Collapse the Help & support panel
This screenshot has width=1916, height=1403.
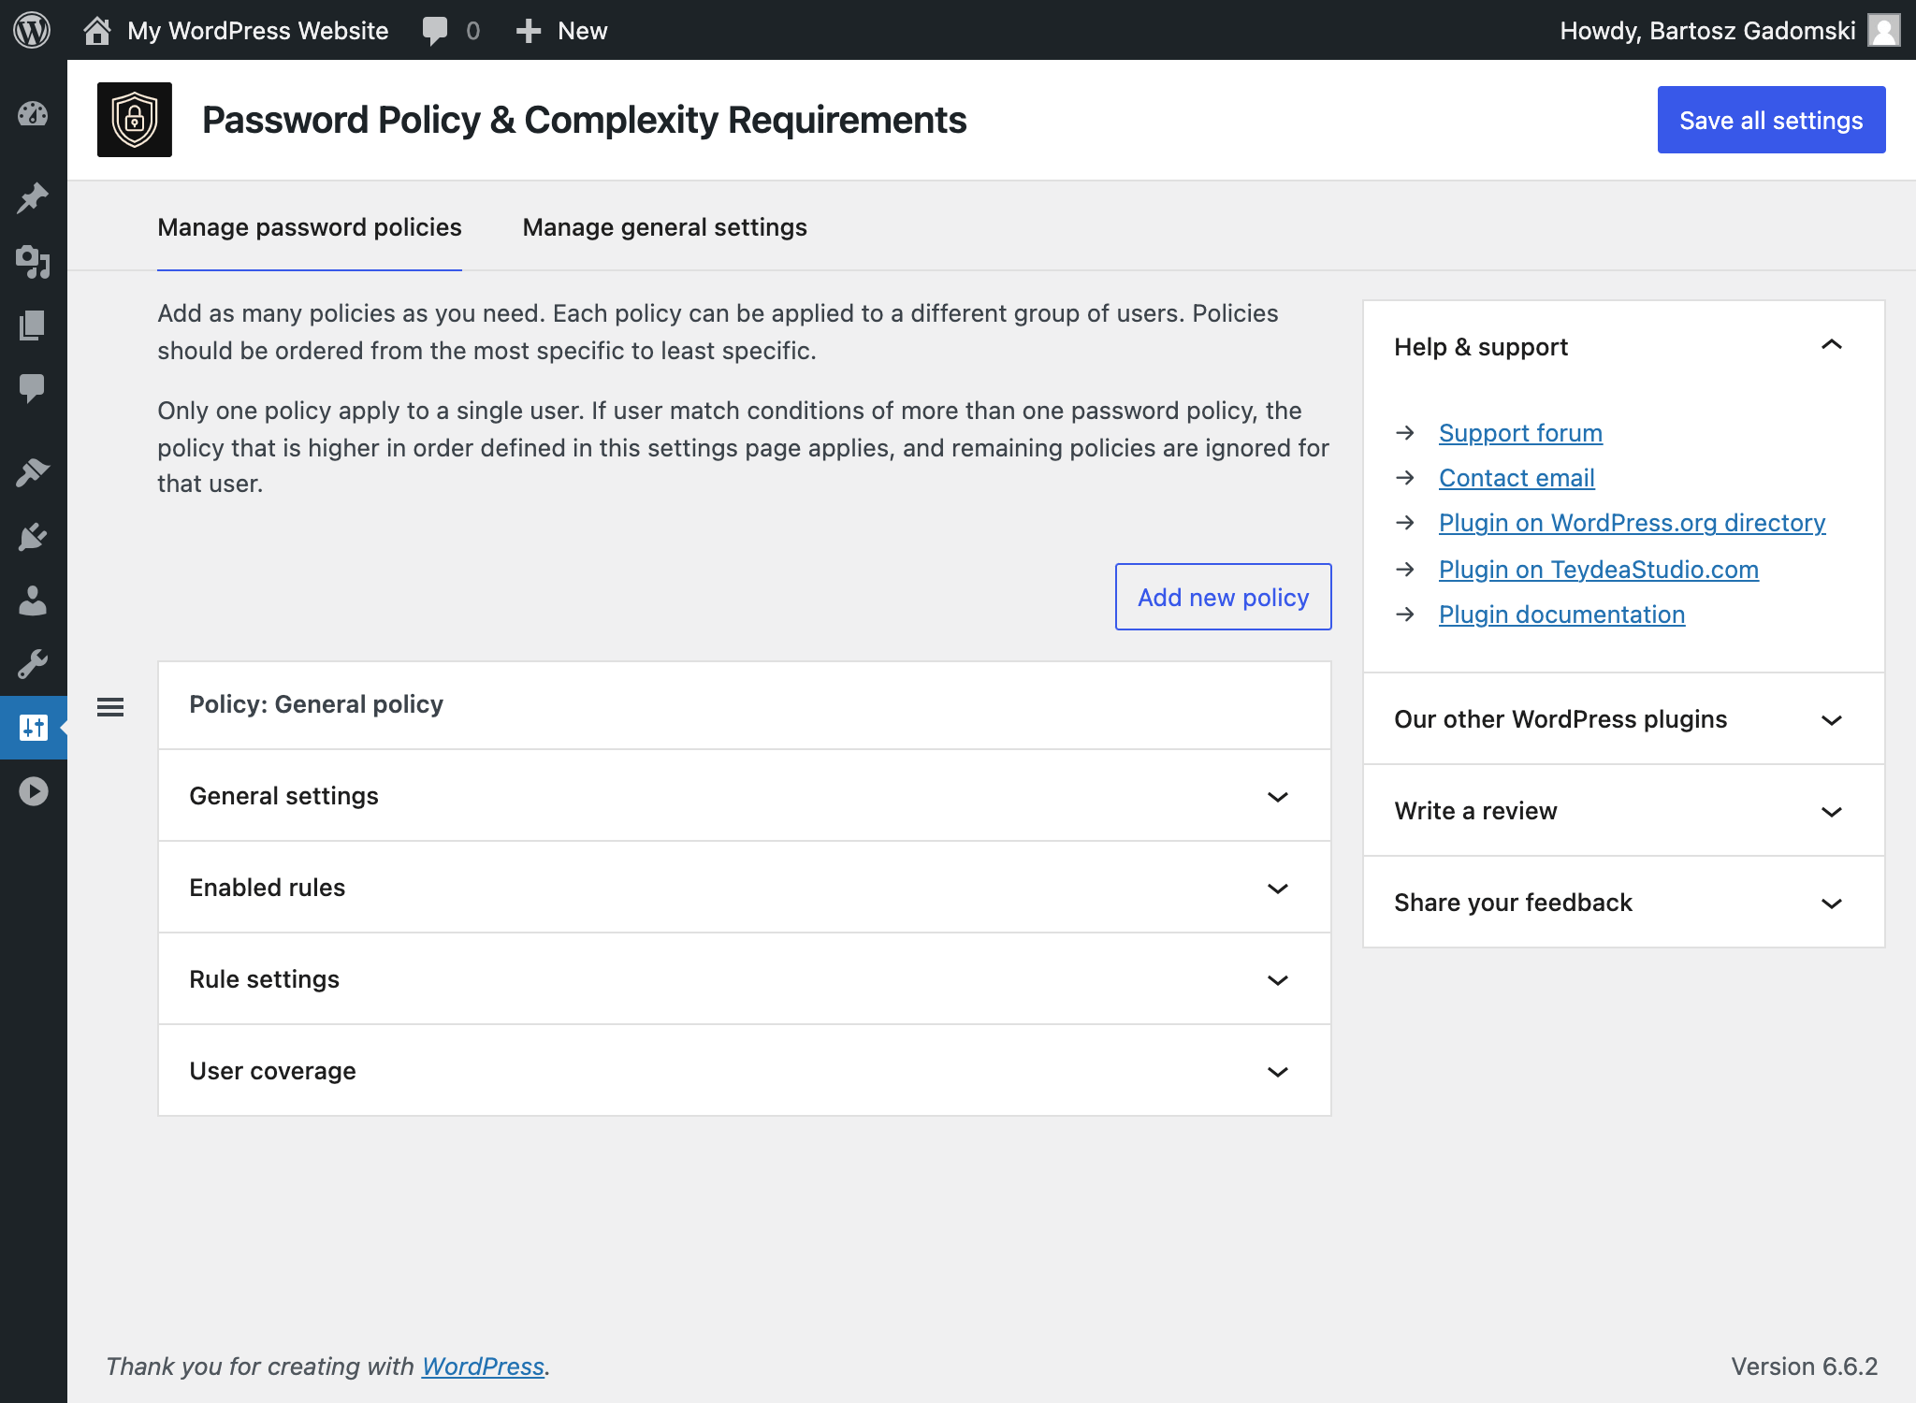coord(1833,347)
